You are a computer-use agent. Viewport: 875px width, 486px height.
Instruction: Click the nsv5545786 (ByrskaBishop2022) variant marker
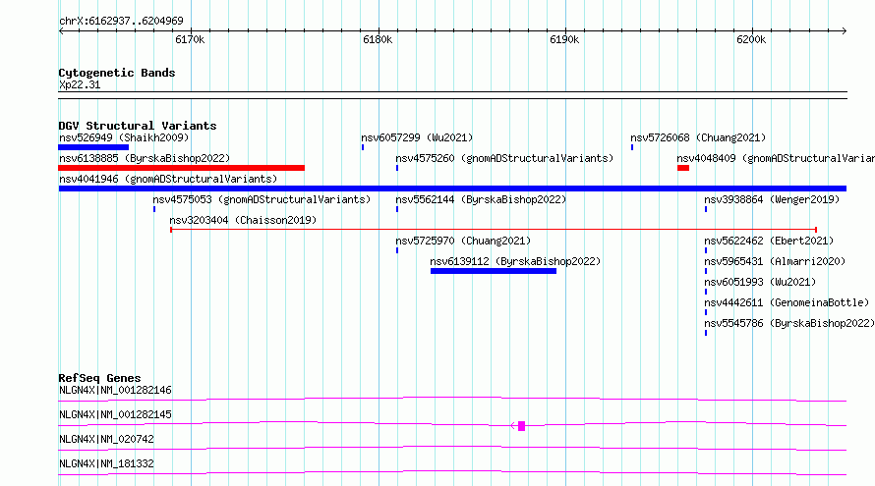[706, 333]
